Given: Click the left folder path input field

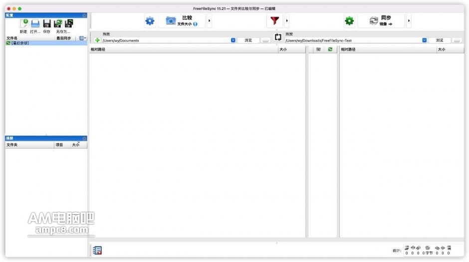Looking at the screenshot, I should (x=165, y=40).
